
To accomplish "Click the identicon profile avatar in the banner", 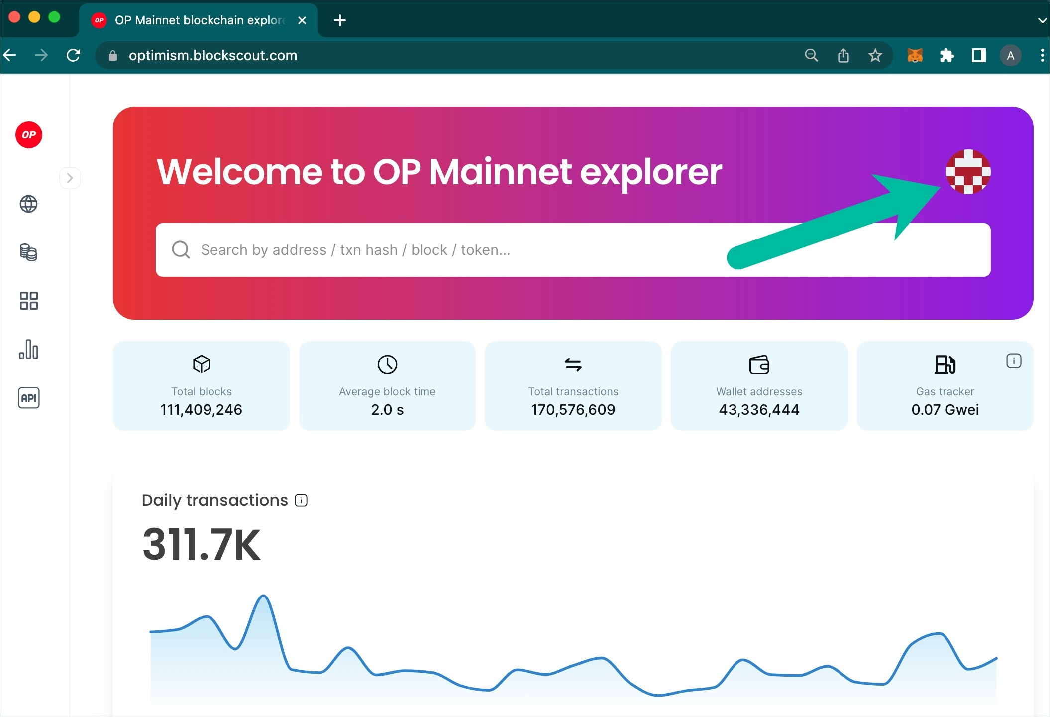I will coord(968,172).
